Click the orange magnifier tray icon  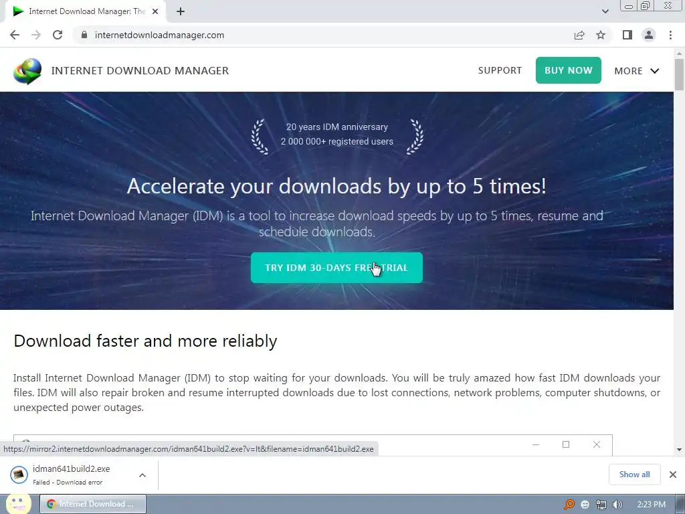pyautogui.click(x=569, y=505)
